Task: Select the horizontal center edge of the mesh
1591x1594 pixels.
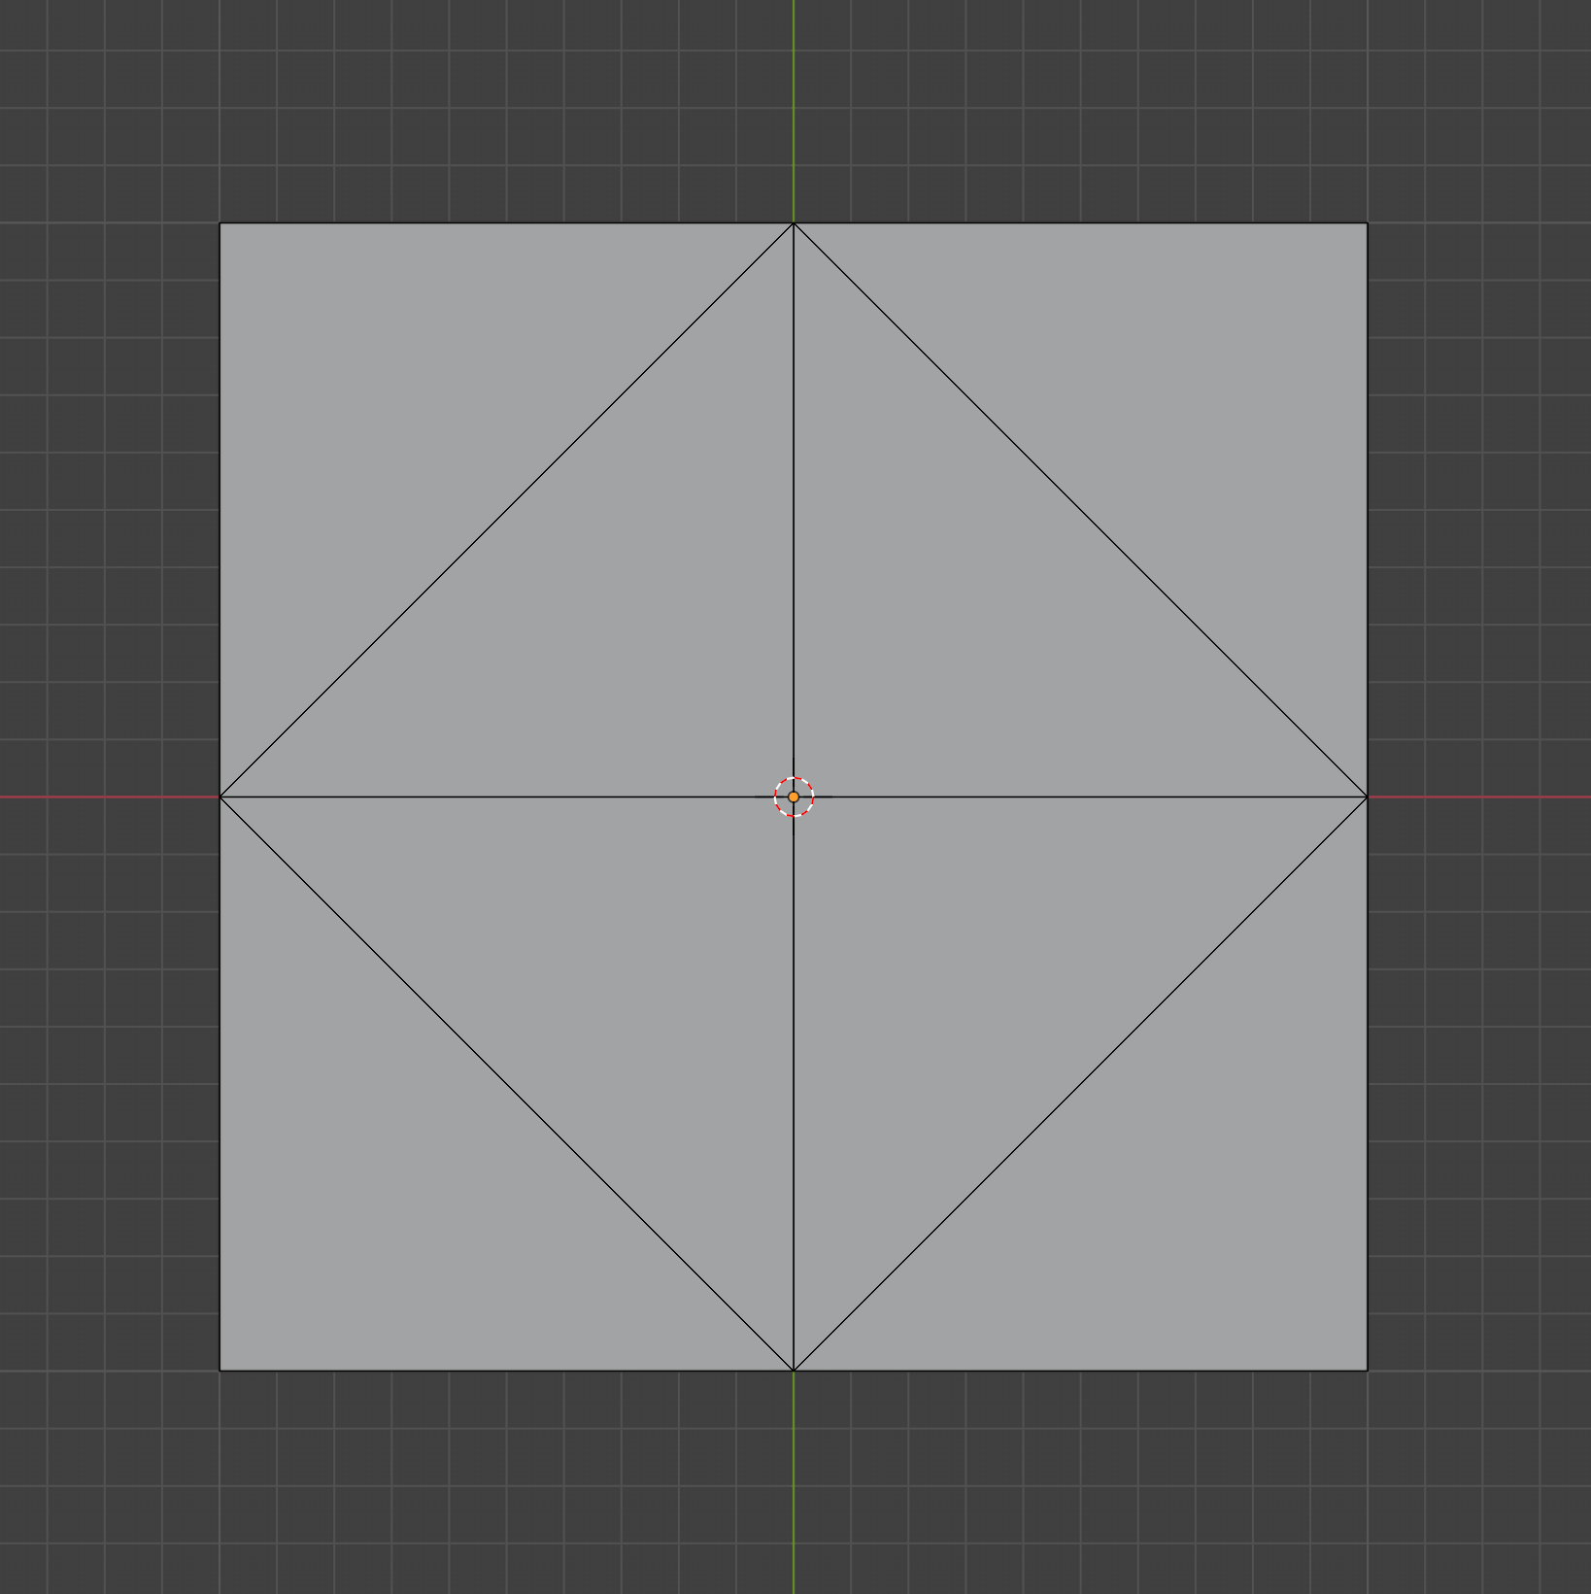Action: click(486, 795)
